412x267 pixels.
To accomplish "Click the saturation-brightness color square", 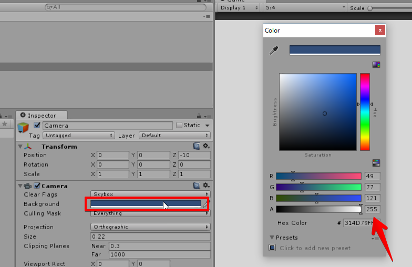I will tap(317, 112).
